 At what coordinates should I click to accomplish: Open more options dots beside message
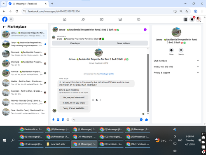click(x=101, y=100)
